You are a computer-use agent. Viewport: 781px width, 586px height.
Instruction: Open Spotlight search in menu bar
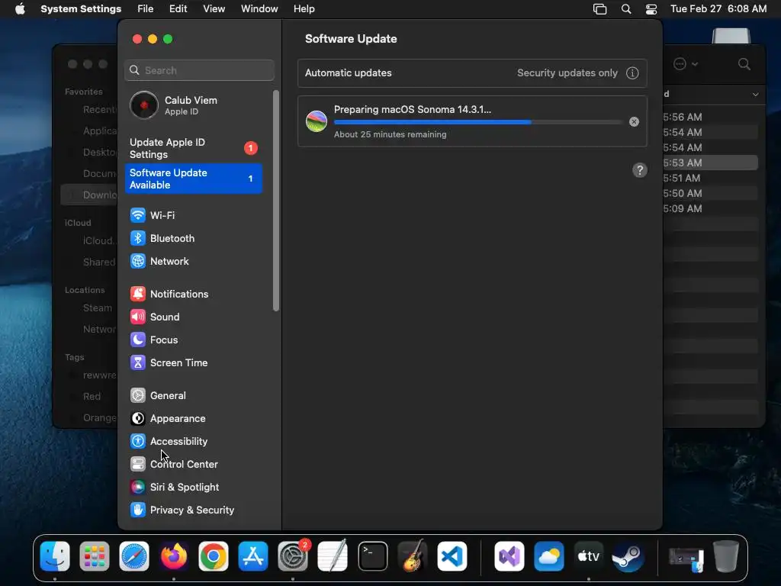click(x=626, y=9)
